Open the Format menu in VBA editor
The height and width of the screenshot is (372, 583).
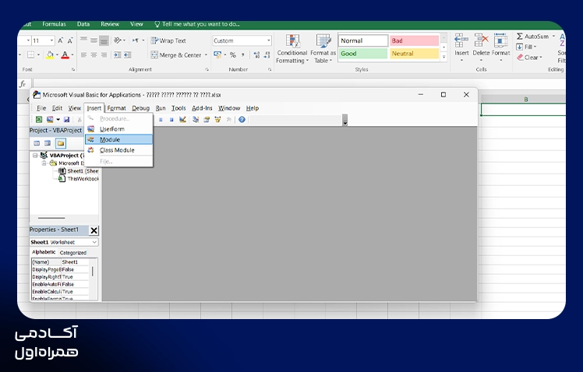tap(116, 108)
